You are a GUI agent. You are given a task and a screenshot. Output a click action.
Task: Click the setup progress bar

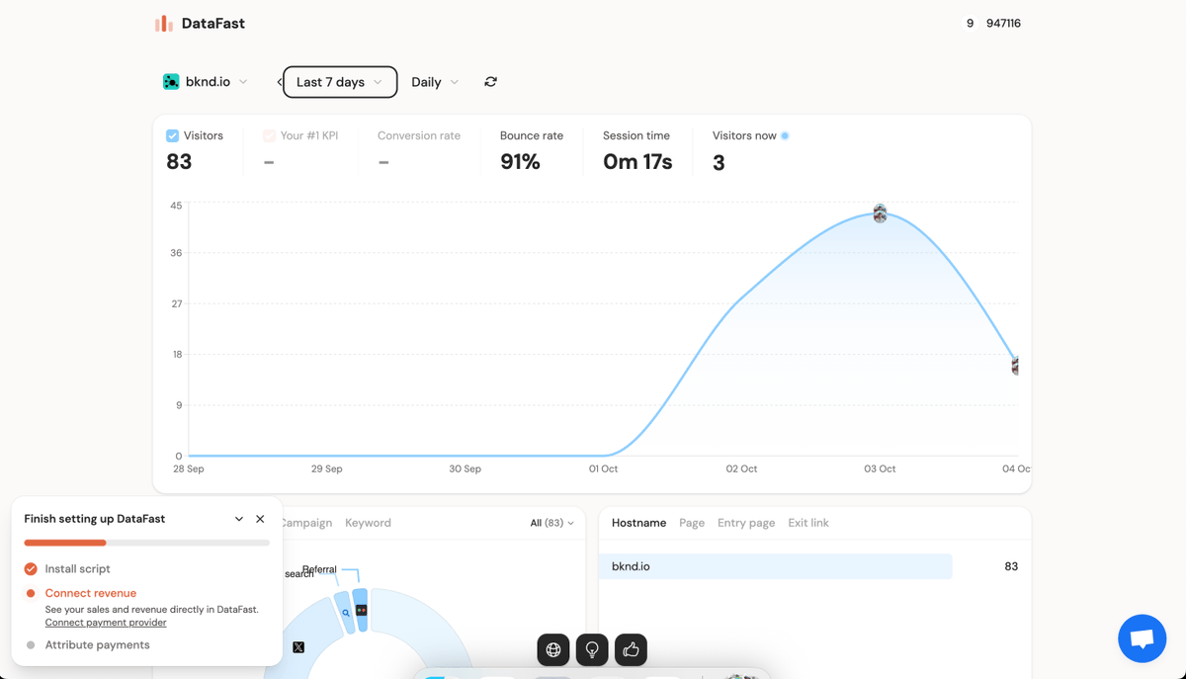click(x=146, y=543)
